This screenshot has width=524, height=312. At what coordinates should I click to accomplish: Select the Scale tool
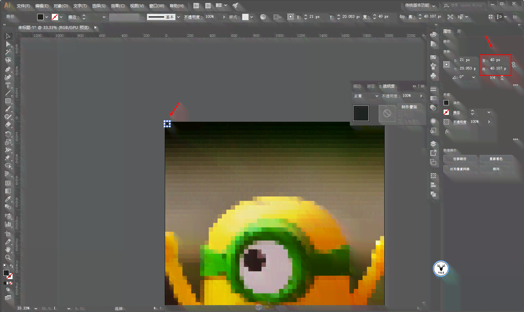tap(8, 142)
